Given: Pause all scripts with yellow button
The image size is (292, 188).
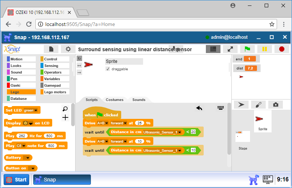Looking at the screenshot, I should coord(264,49).
